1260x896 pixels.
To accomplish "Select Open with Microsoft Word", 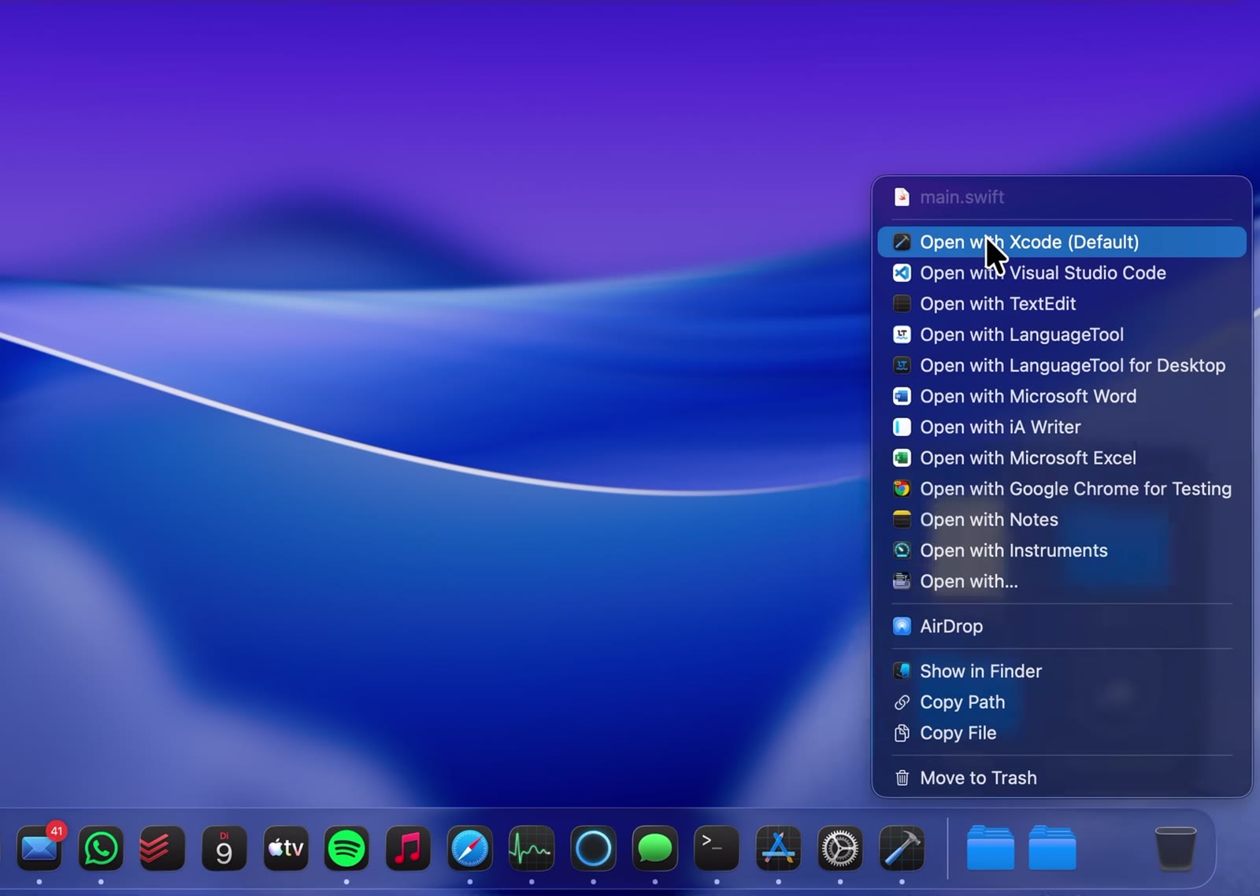I will coord(1062,396).
